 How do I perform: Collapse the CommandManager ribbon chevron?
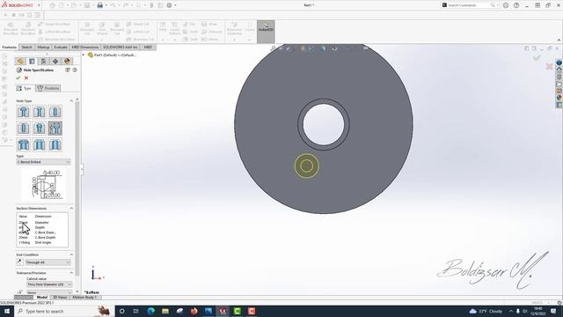click(x=559, y=40)
